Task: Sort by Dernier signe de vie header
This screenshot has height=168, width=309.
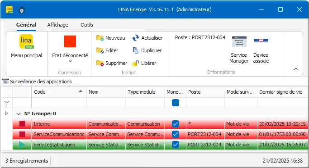Action: [x=283, y=92]
